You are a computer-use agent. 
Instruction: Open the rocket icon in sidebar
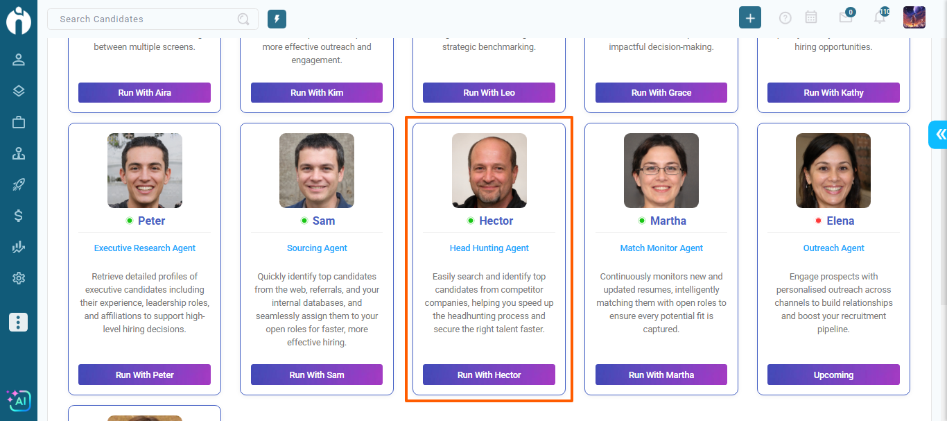pos(19,184)
